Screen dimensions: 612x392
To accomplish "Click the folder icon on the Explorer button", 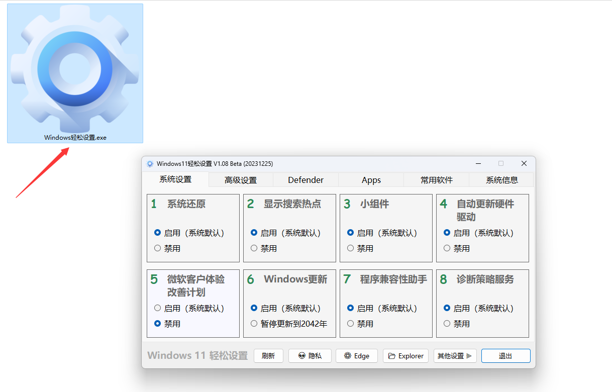I will click(x=392, y=355).
